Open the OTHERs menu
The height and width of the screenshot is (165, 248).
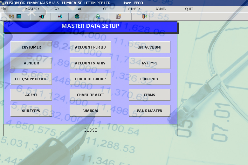134,9
